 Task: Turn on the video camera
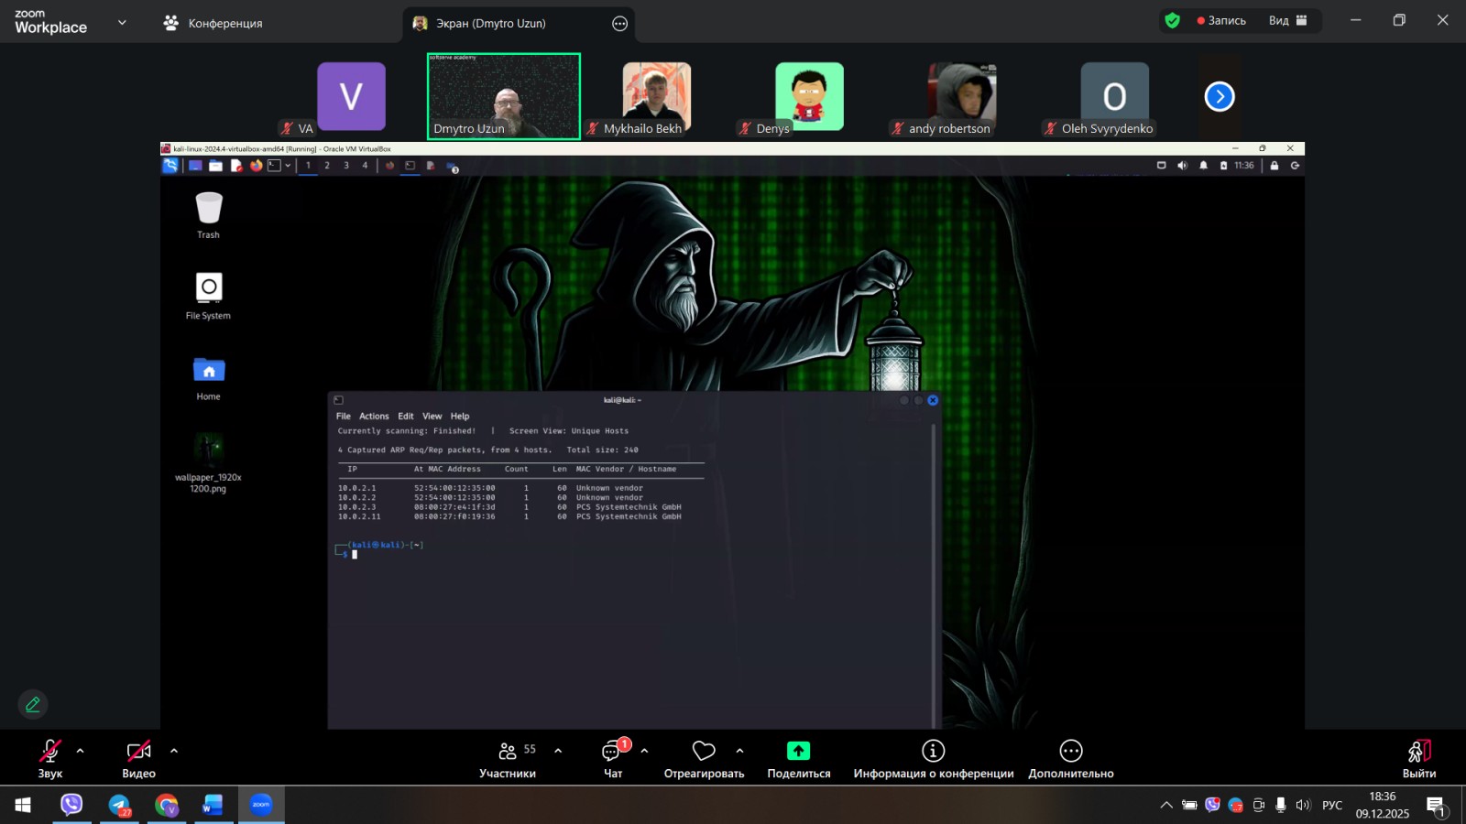[138, 752]
